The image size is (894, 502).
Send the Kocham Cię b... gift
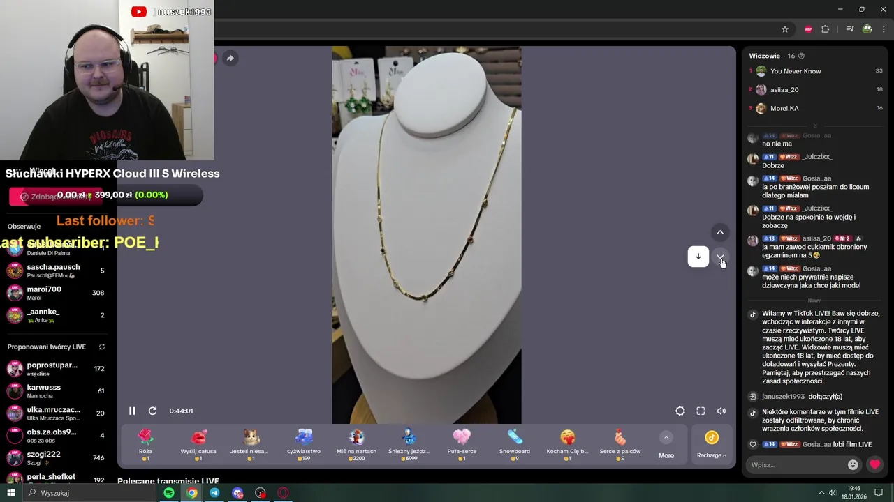pyautogui.click(x=567, y=444)
